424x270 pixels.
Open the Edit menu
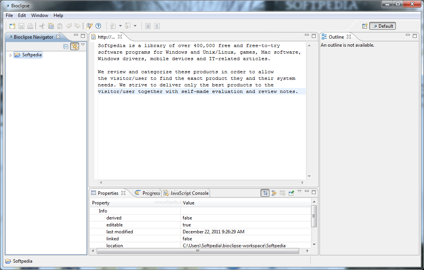22,15
